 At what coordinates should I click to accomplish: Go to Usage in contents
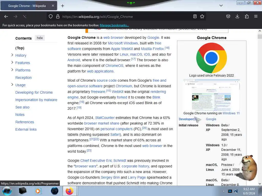click(x=20, y=85)
